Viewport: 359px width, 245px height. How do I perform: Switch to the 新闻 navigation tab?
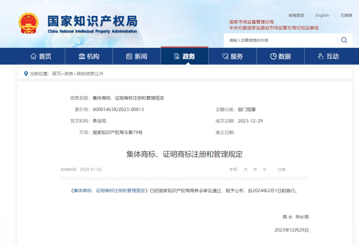137,56
